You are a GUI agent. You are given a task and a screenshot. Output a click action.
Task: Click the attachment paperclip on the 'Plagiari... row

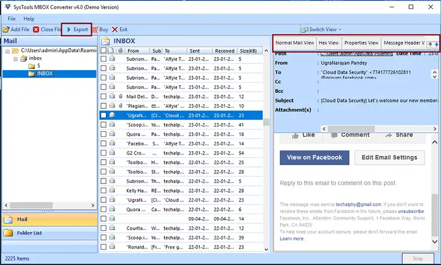(121, 106)
